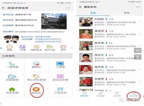Close the 房屋详情信息 page with X

coord(3,8)
